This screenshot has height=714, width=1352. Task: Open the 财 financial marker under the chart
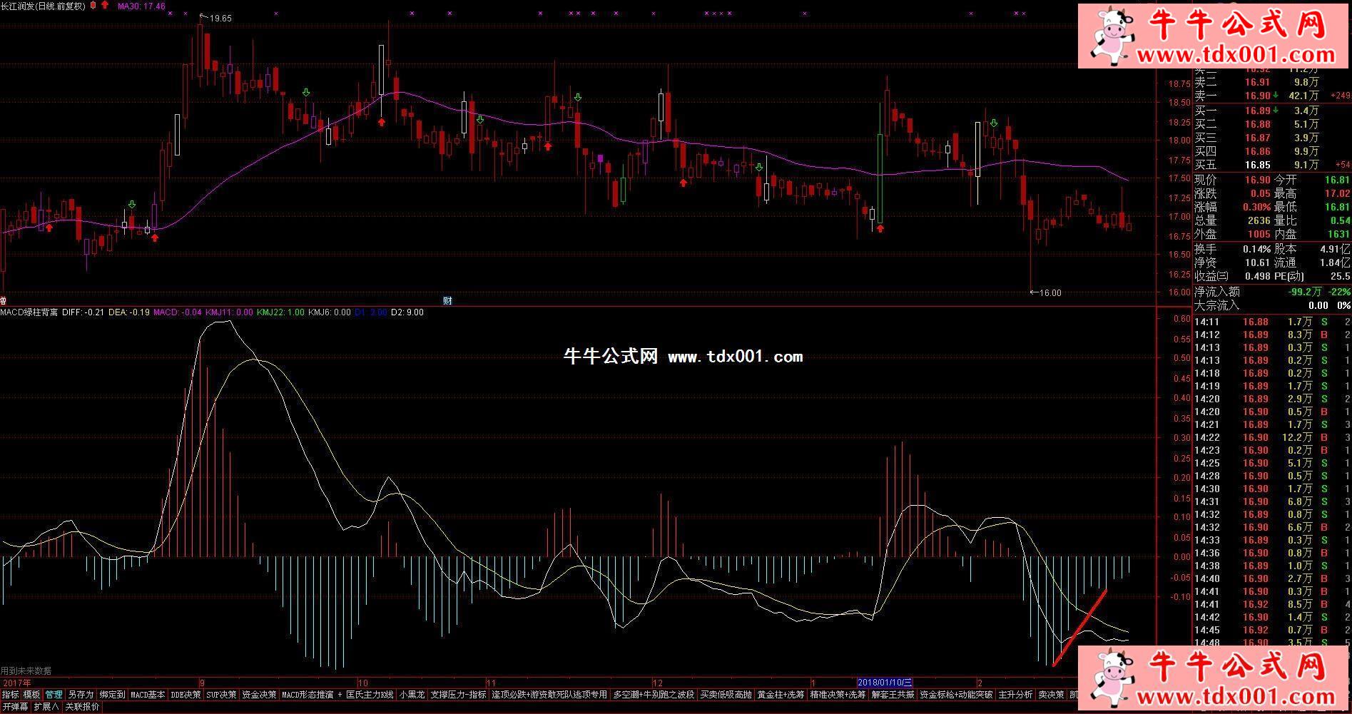[x=447, y=301]
